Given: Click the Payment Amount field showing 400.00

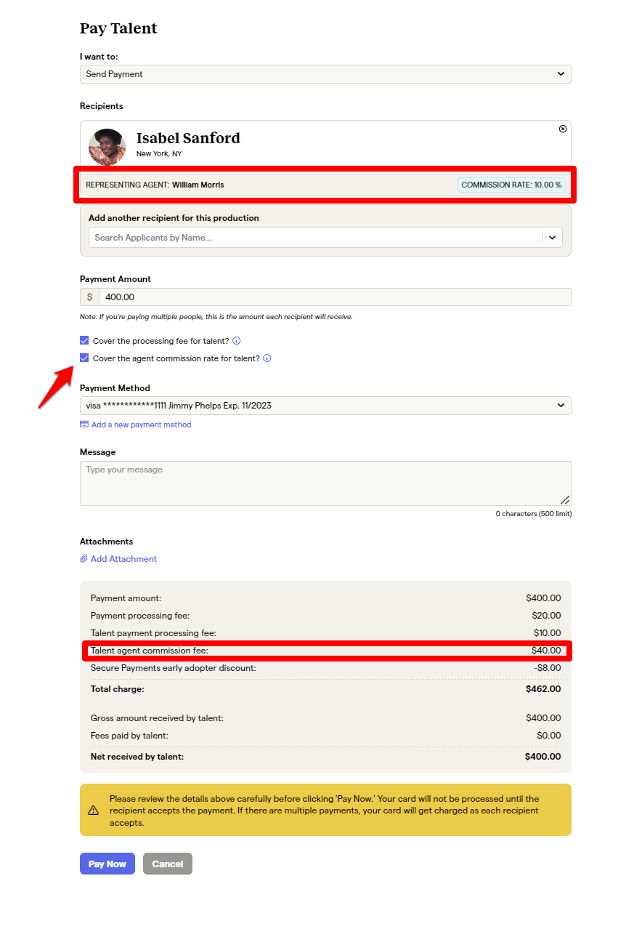Looking at the screenshot, I should click(335, 297).
